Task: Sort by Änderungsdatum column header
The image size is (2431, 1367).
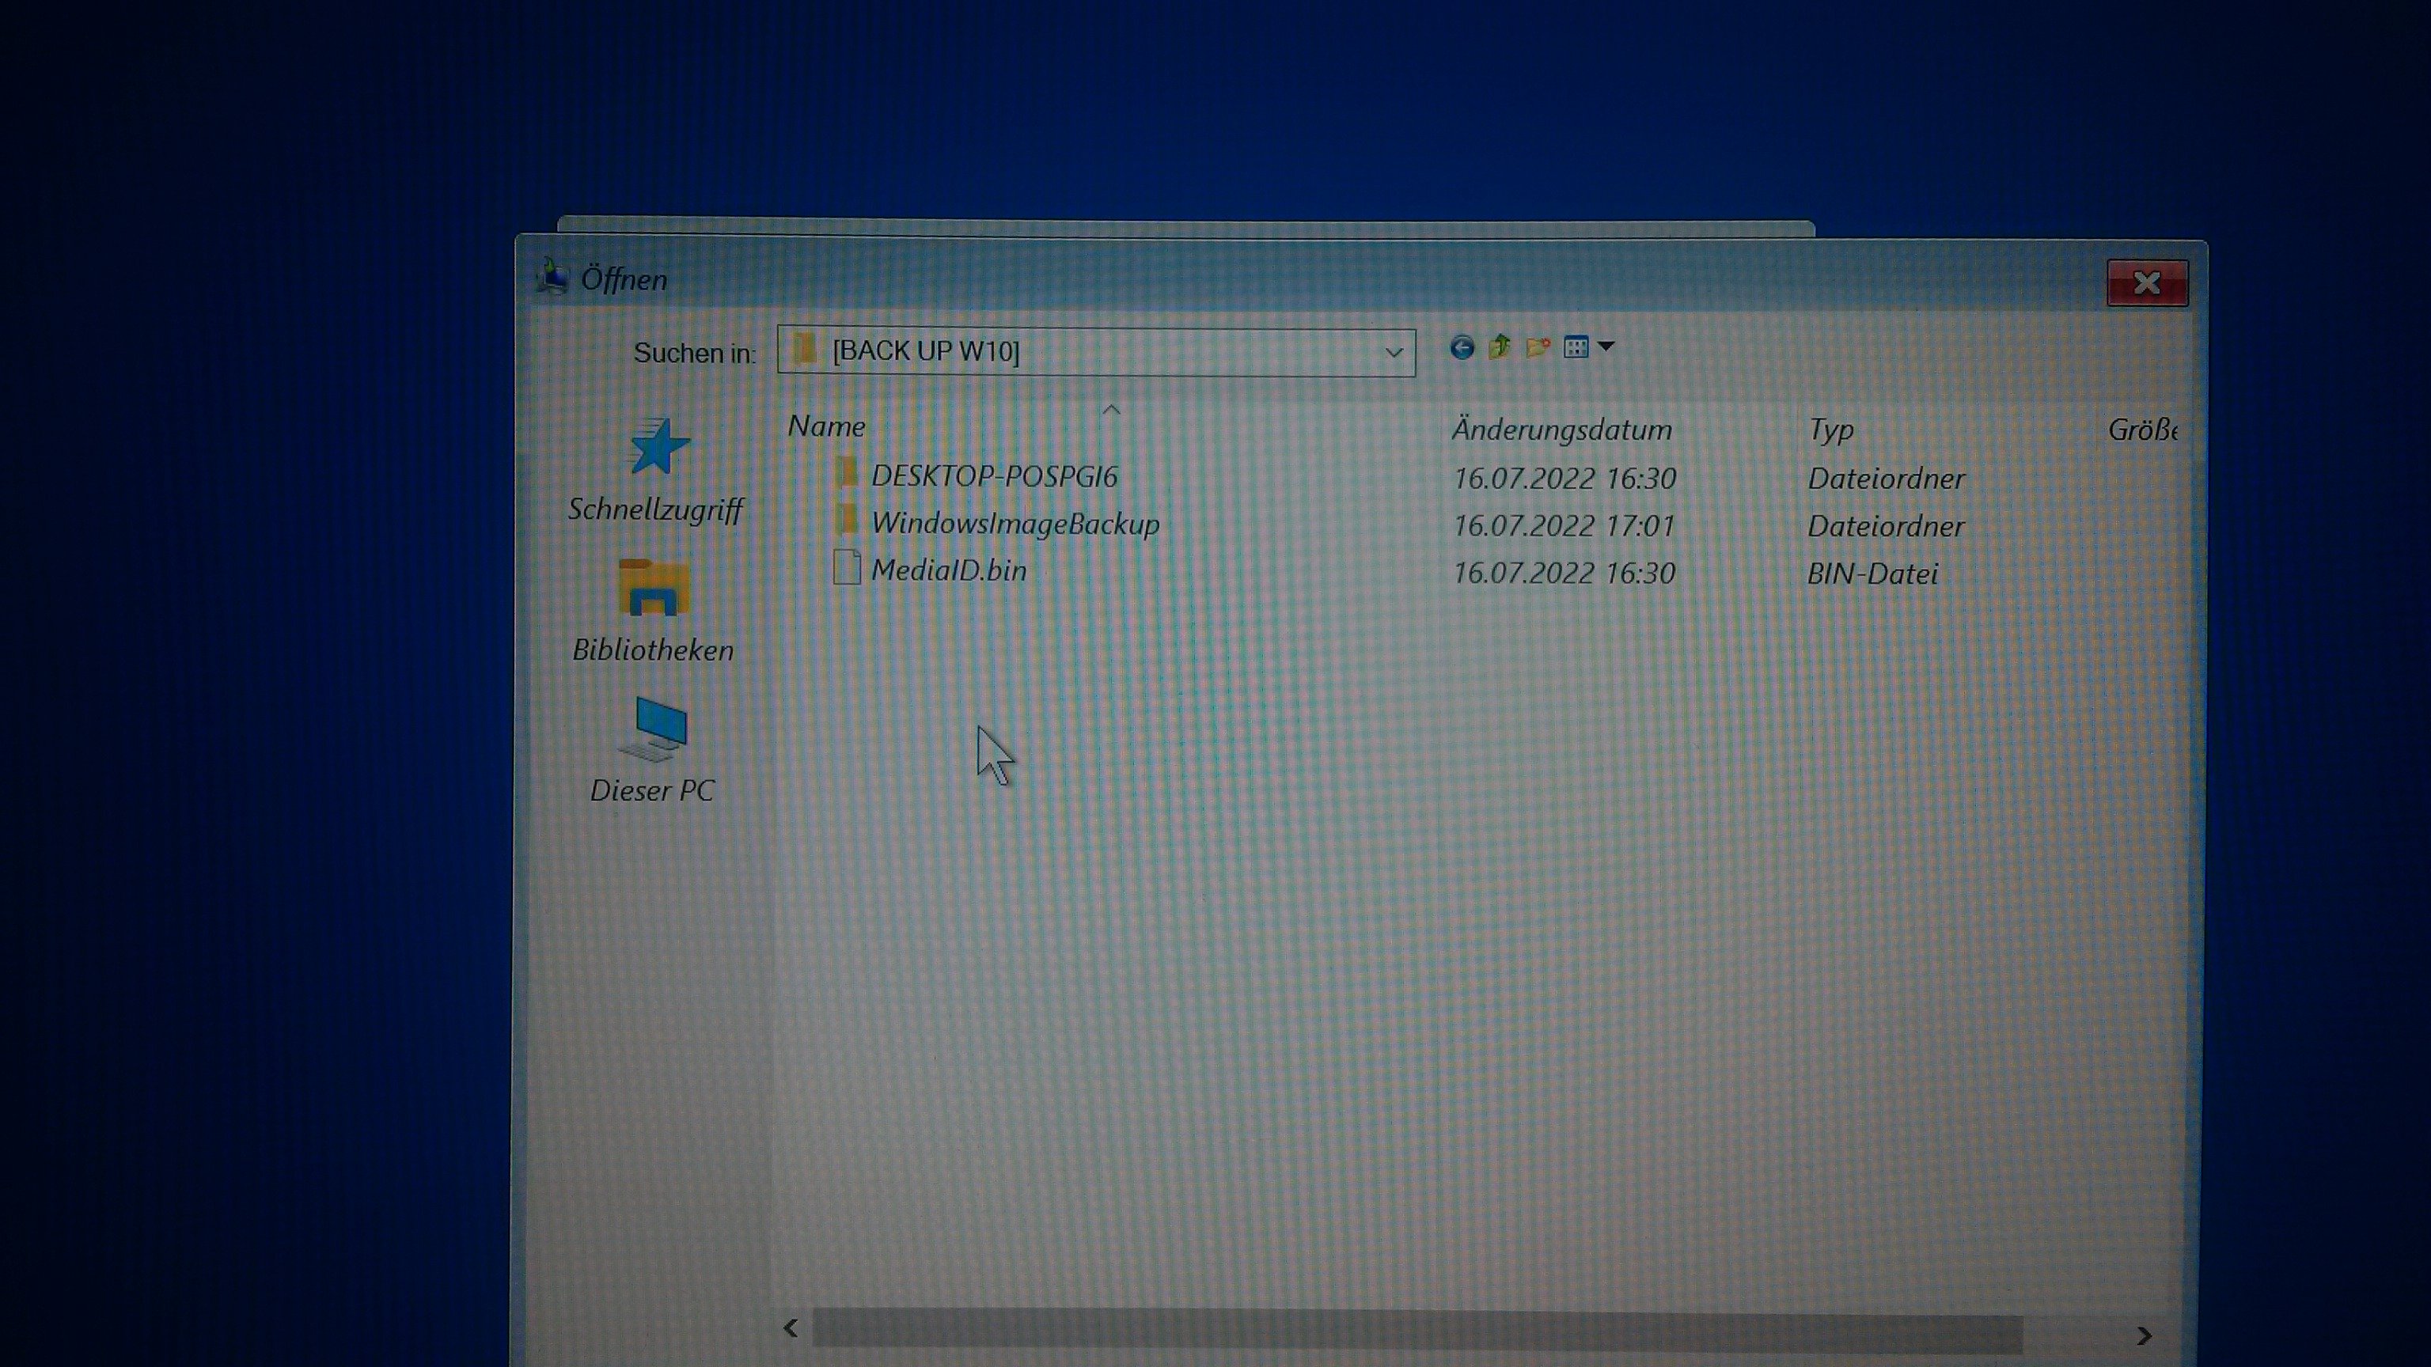Action: pyautogui.click(x=1561, y=430)
